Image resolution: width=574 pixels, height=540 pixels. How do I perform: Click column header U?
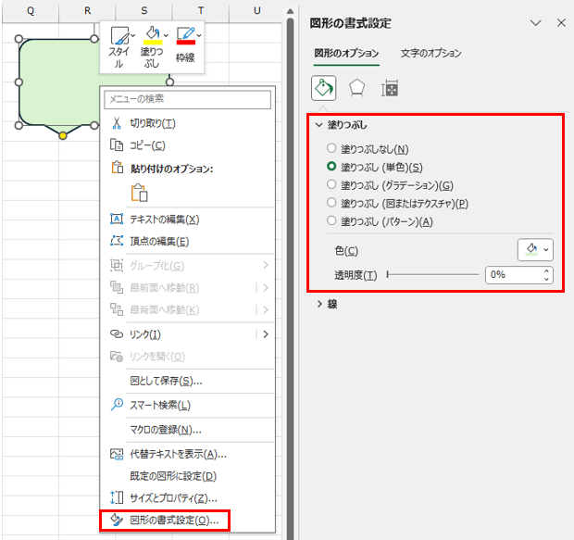[x=257, y=11]
